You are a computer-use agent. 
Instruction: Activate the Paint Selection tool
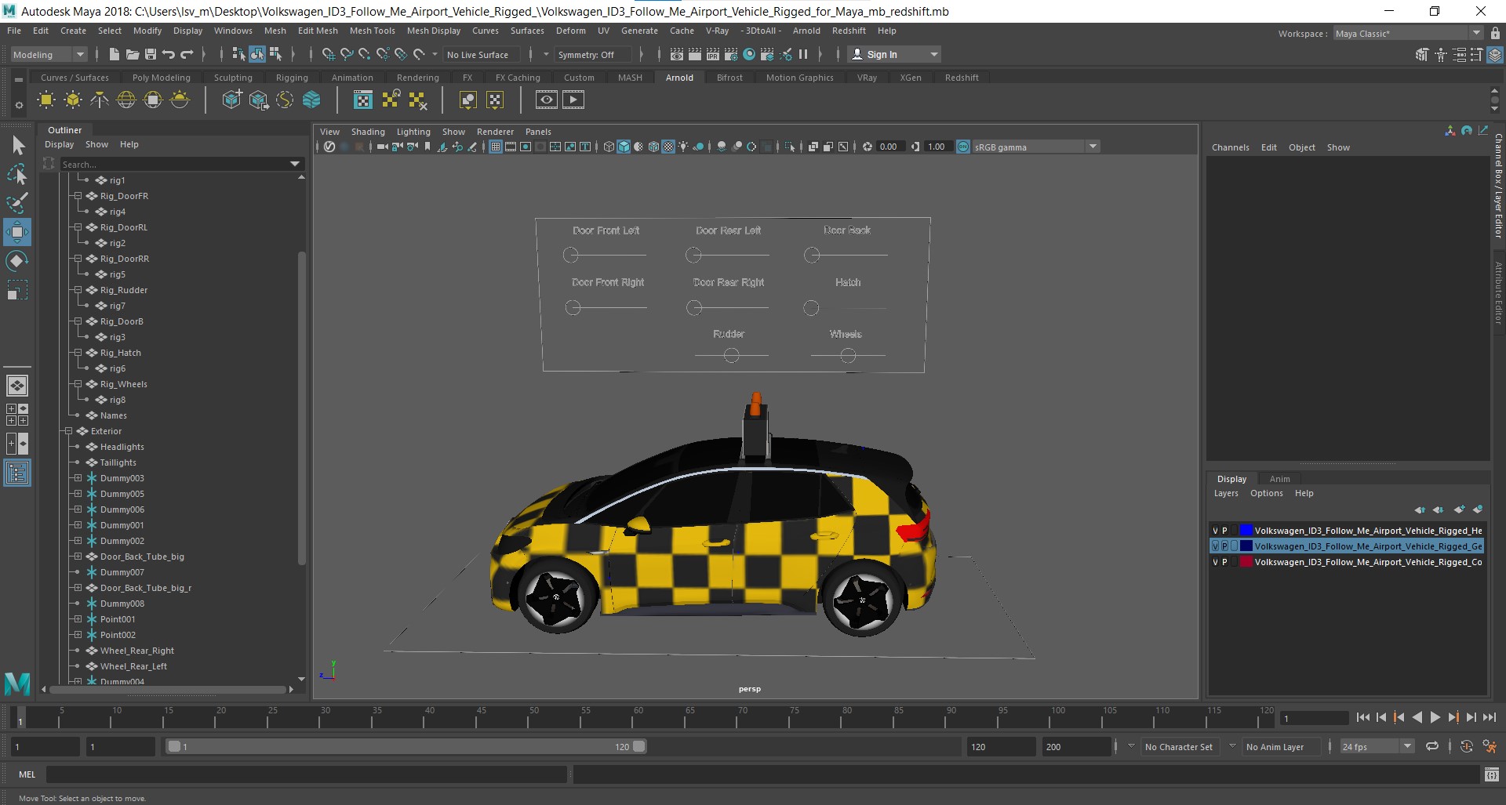pyautogui.click(x=17, y=204)
